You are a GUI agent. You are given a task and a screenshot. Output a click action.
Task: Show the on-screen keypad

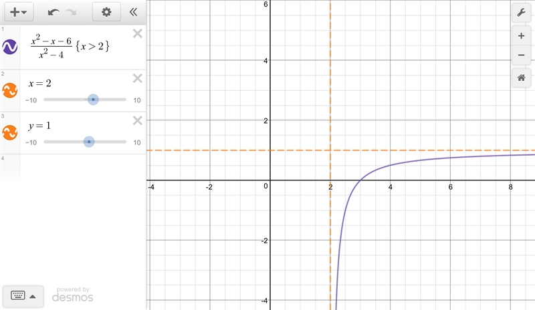point(23,296)
